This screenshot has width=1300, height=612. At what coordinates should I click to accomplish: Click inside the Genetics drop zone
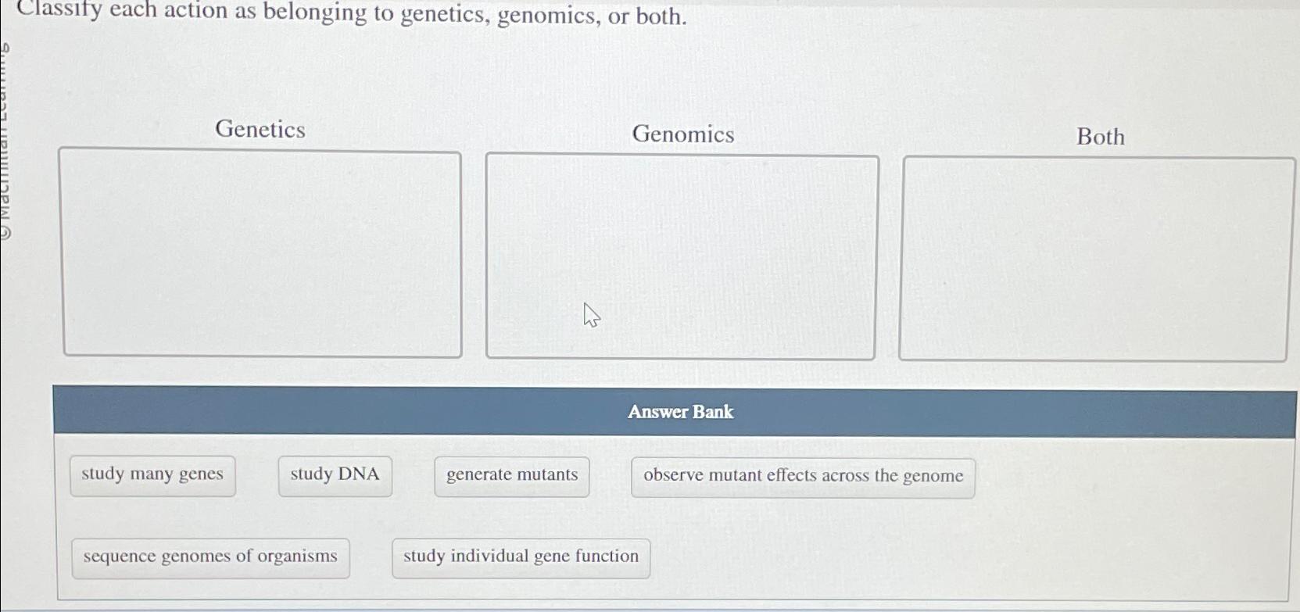click(262, 254)
